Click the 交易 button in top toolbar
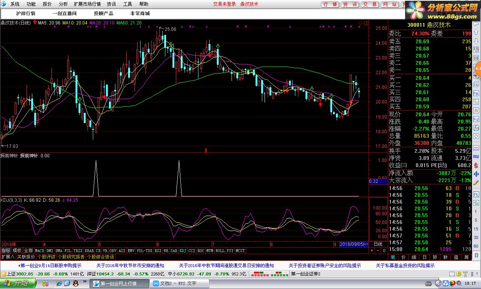The width and height of the screenshot is (481, 289). click(370, 4)
